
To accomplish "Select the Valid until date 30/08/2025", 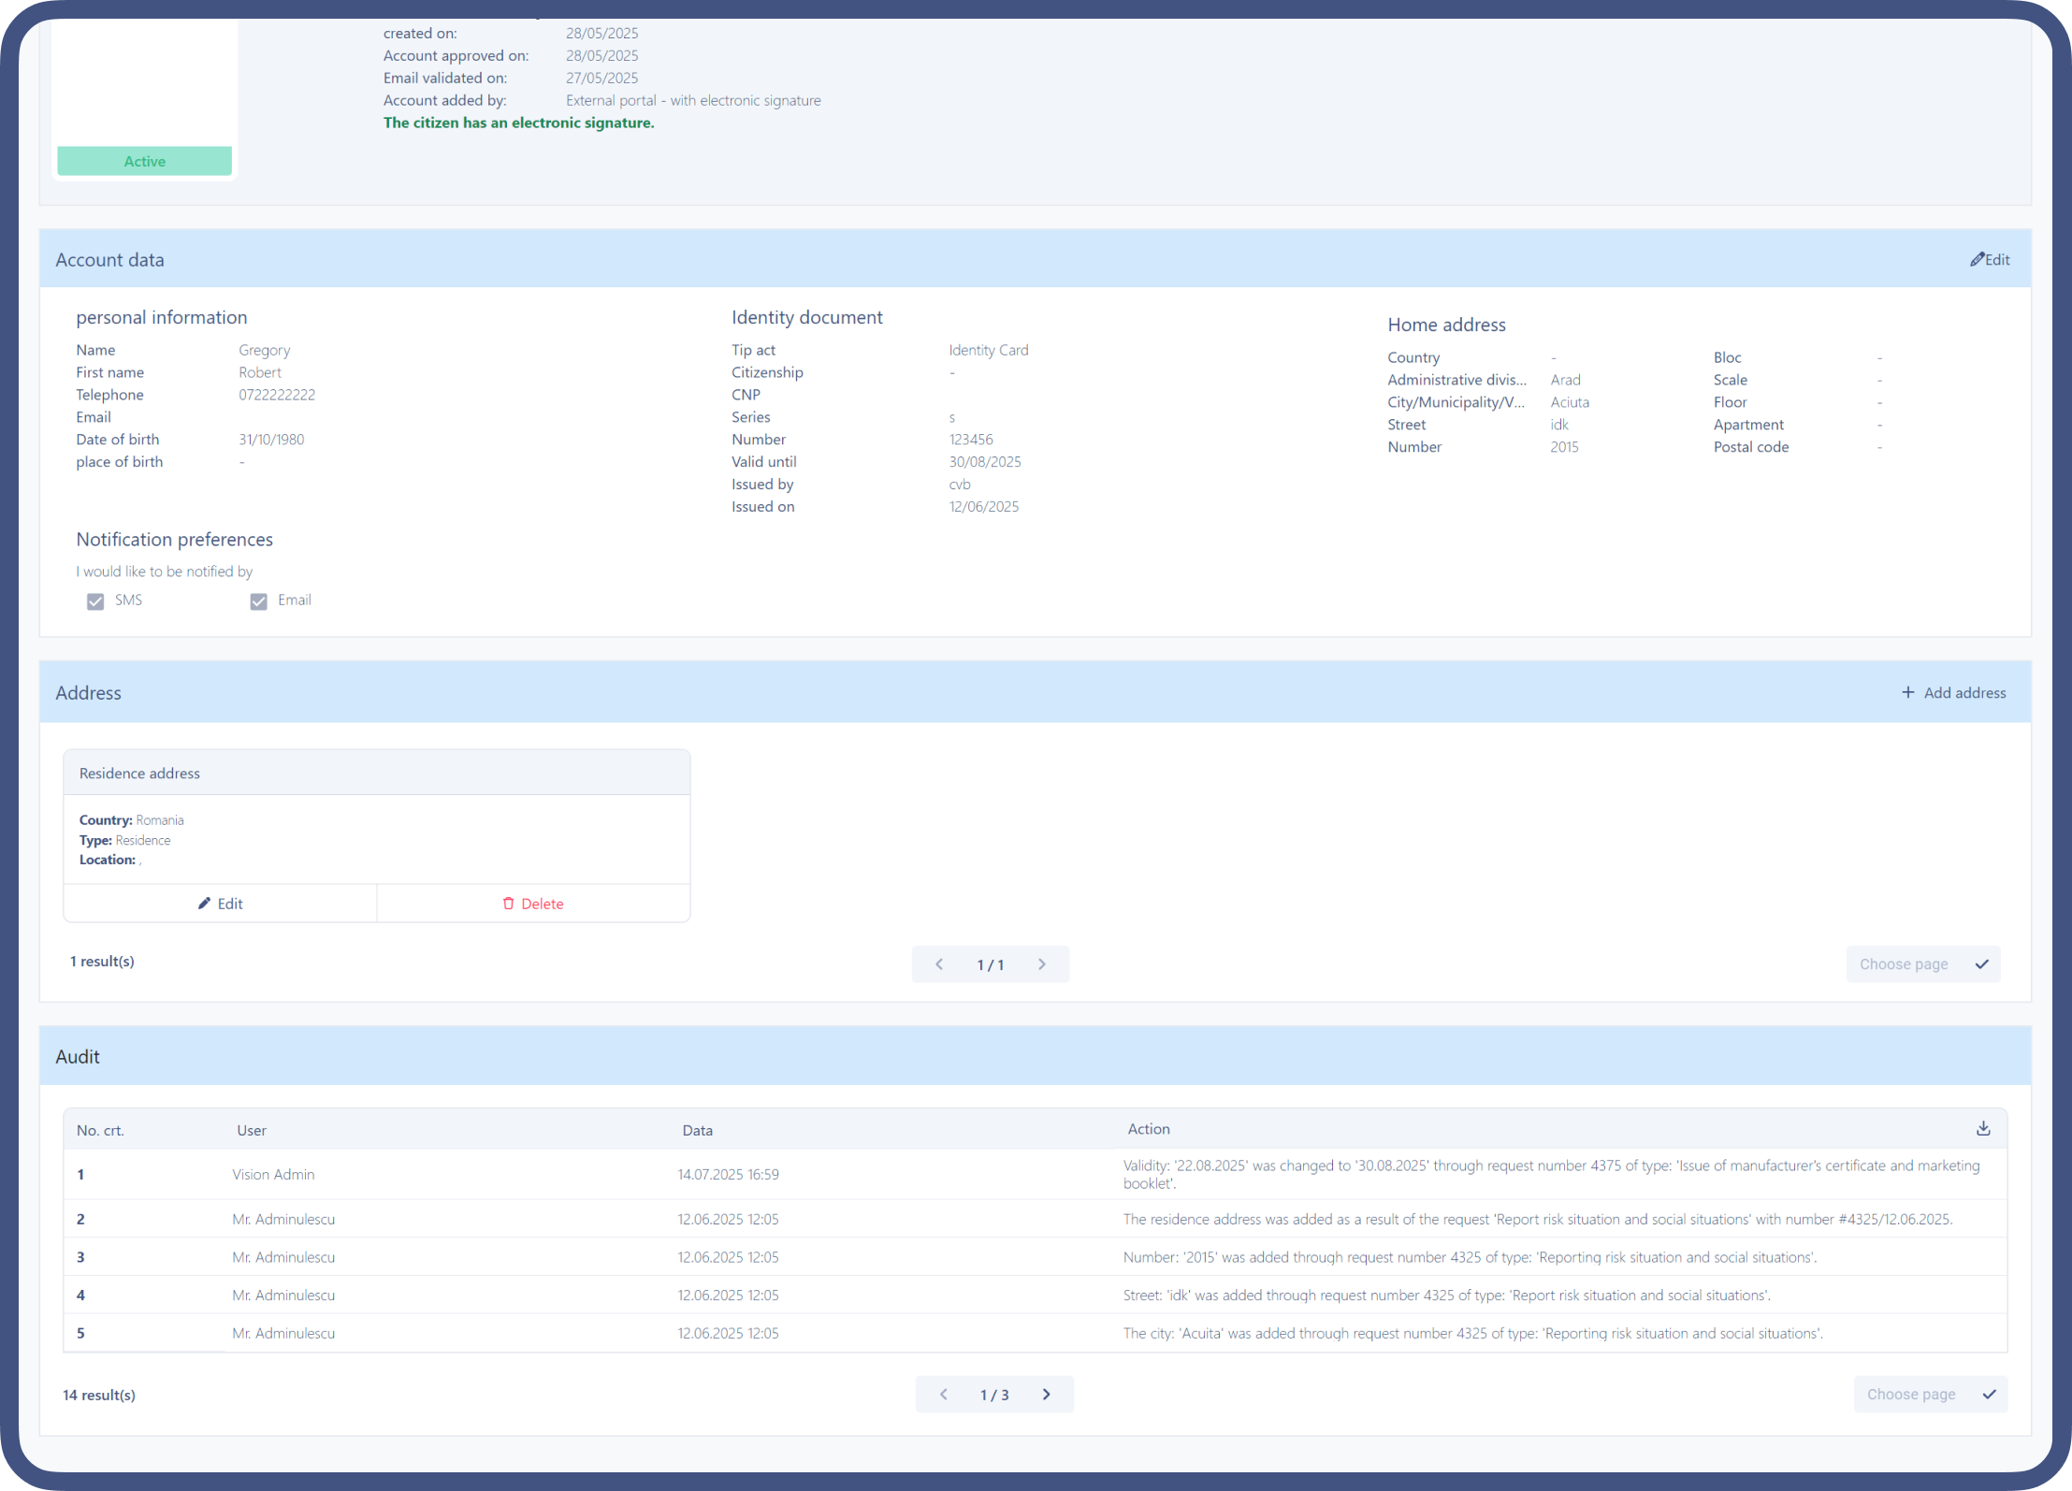I will (x=985, y=462).
